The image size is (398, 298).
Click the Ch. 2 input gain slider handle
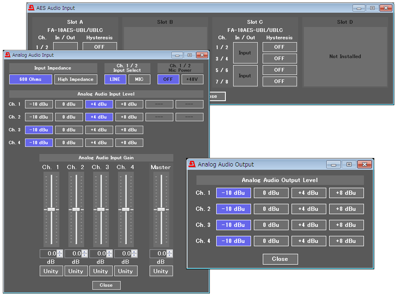coord(76,209)
